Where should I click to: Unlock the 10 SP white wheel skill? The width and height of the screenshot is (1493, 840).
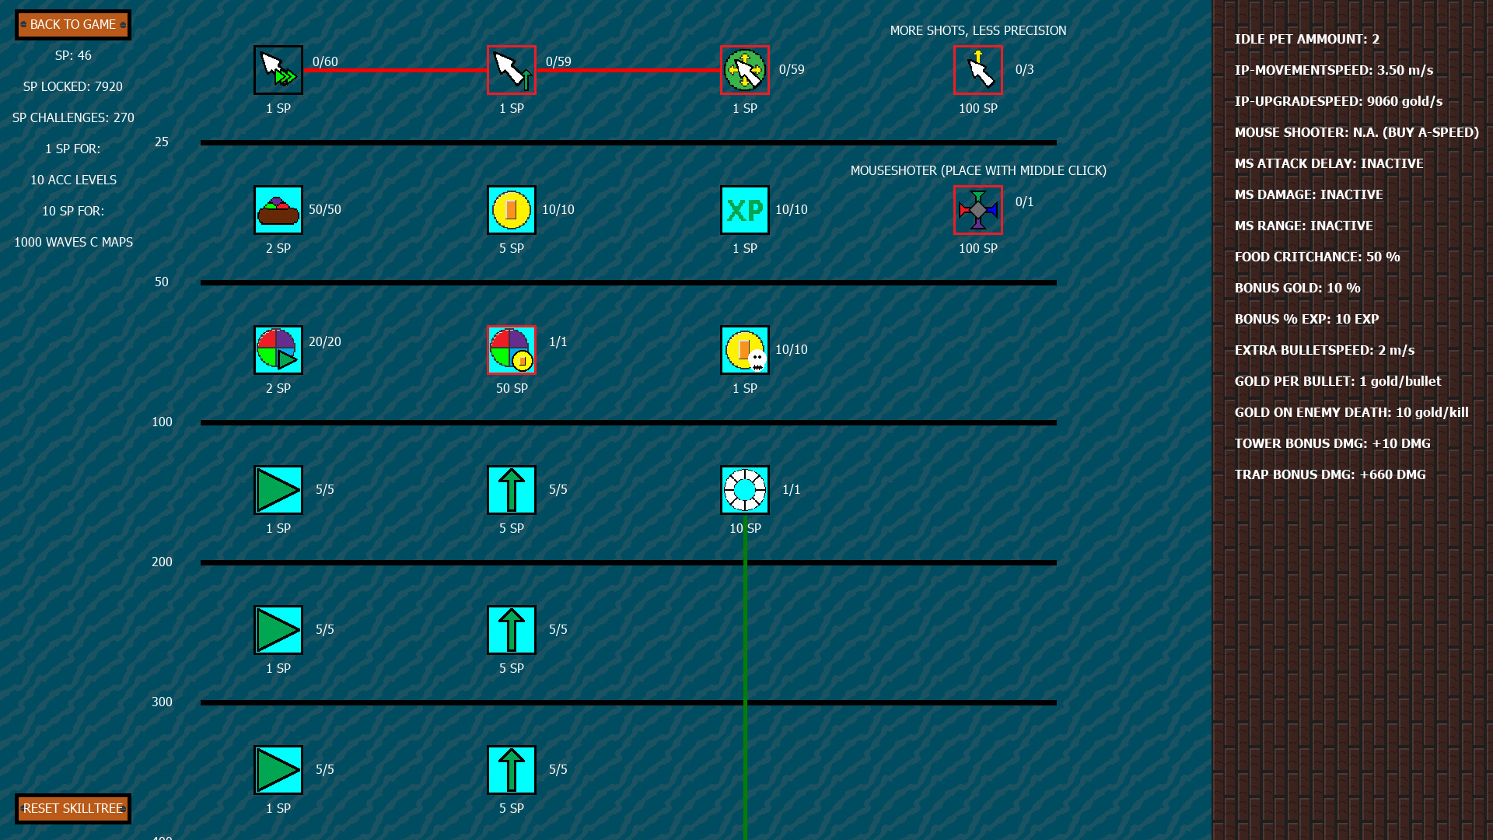pos(744,490)
